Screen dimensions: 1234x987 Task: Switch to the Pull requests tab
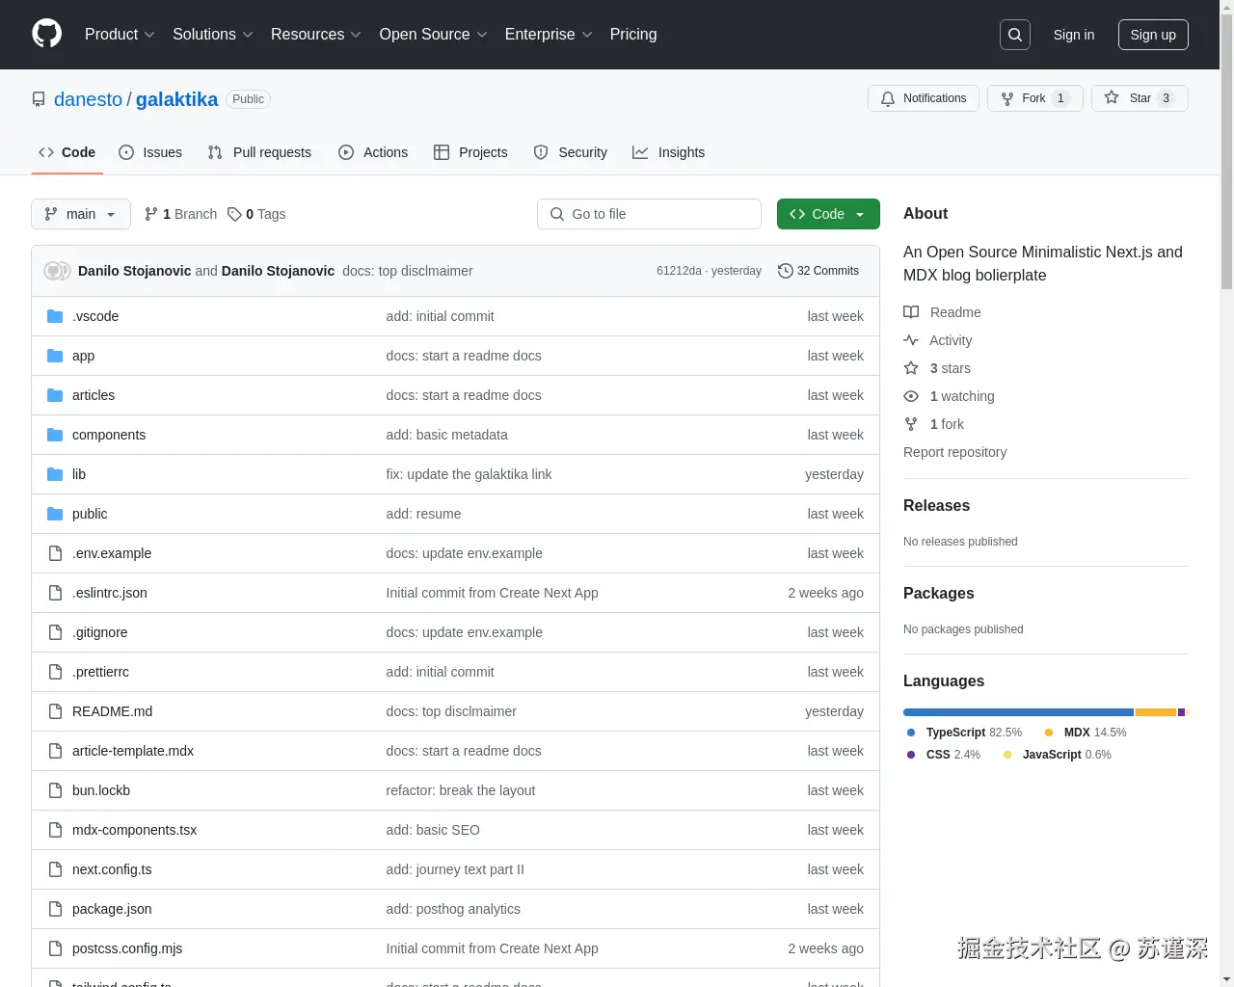pos(259,152)
